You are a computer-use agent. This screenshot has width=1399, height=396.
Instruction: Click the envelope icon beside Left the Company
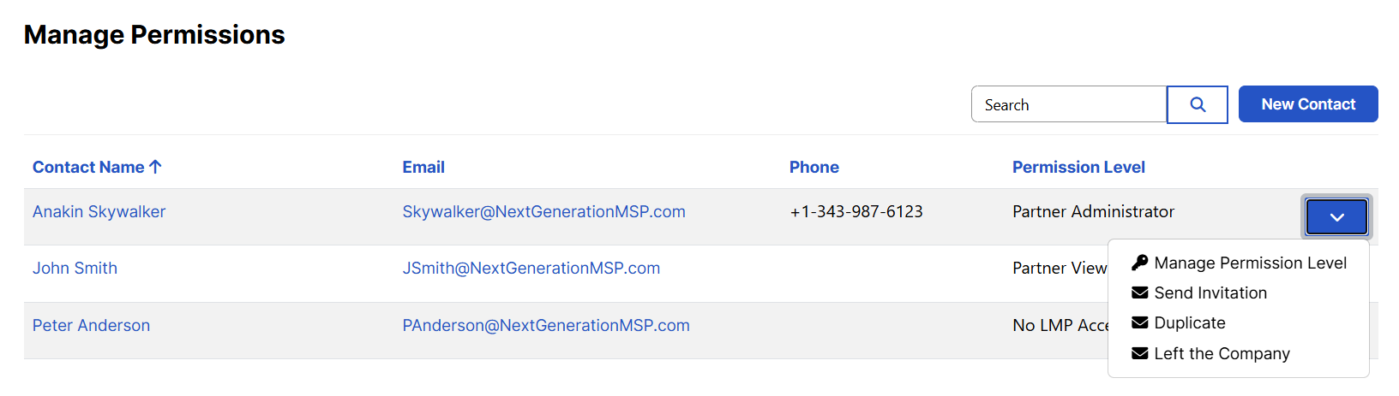[x=1139, y=353]
